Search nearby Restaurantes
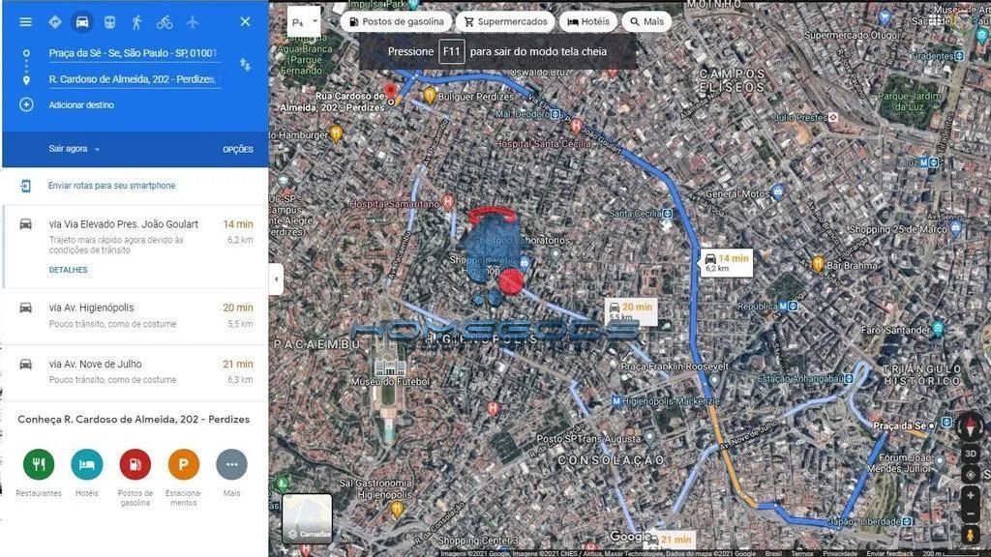 coord(39,464)
